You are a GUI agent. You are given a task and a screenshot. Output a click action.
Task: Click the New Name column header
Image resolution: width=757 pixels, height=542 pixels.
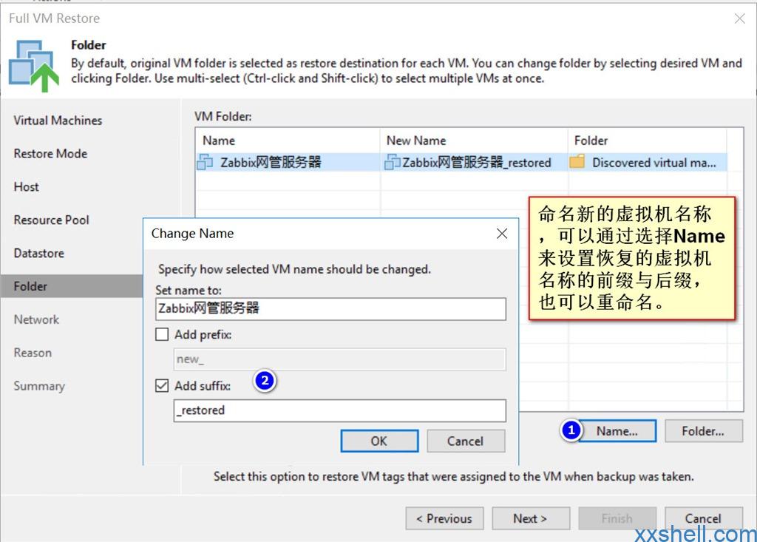click(474, 140)
